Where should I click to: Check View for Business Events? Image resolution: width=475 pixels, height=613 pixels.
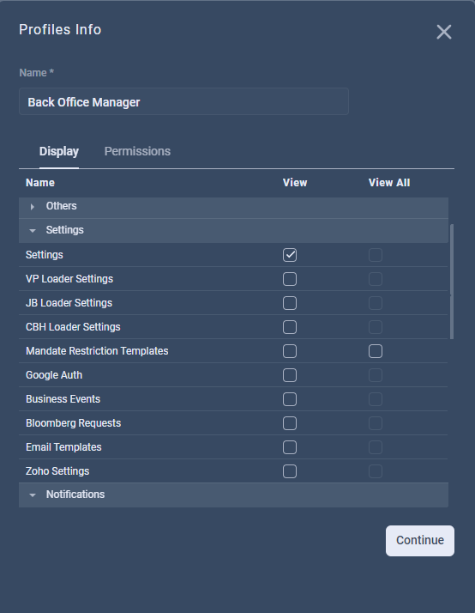click(x=290, y=399)
